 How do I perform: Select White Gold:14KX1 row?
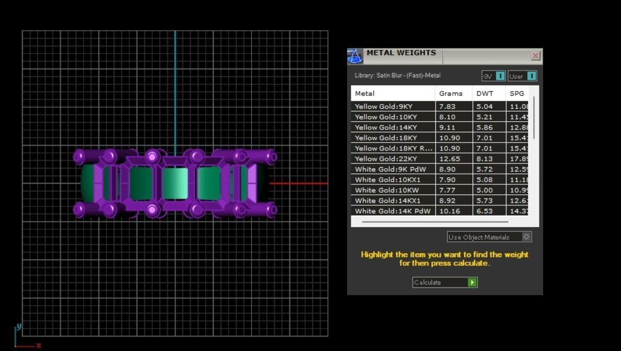pos(440,201)
